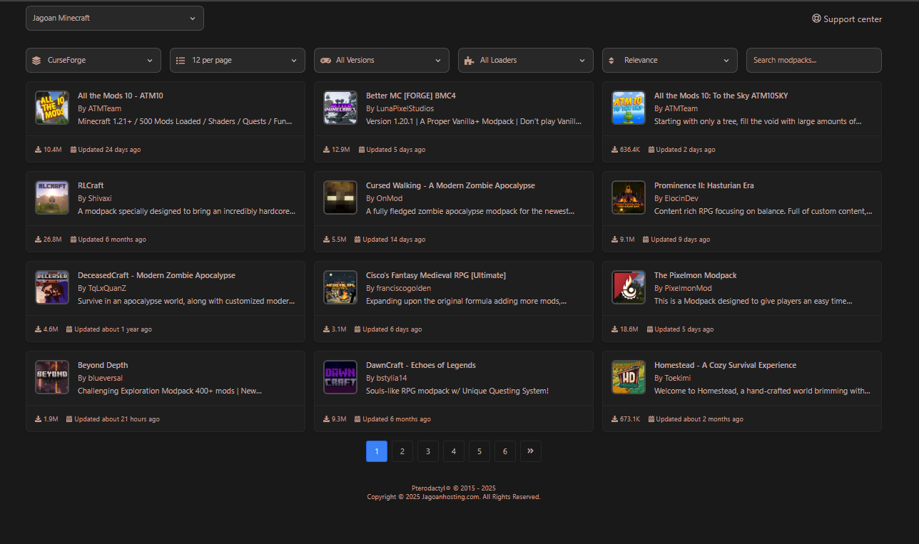The height and width of the screenshot is (544, 919).
Task: Open the All Versions dropdown
Action: (382, 61)
